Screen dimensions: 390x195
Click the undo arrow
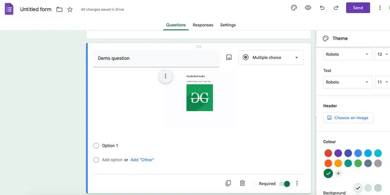(x=322, y=8)
